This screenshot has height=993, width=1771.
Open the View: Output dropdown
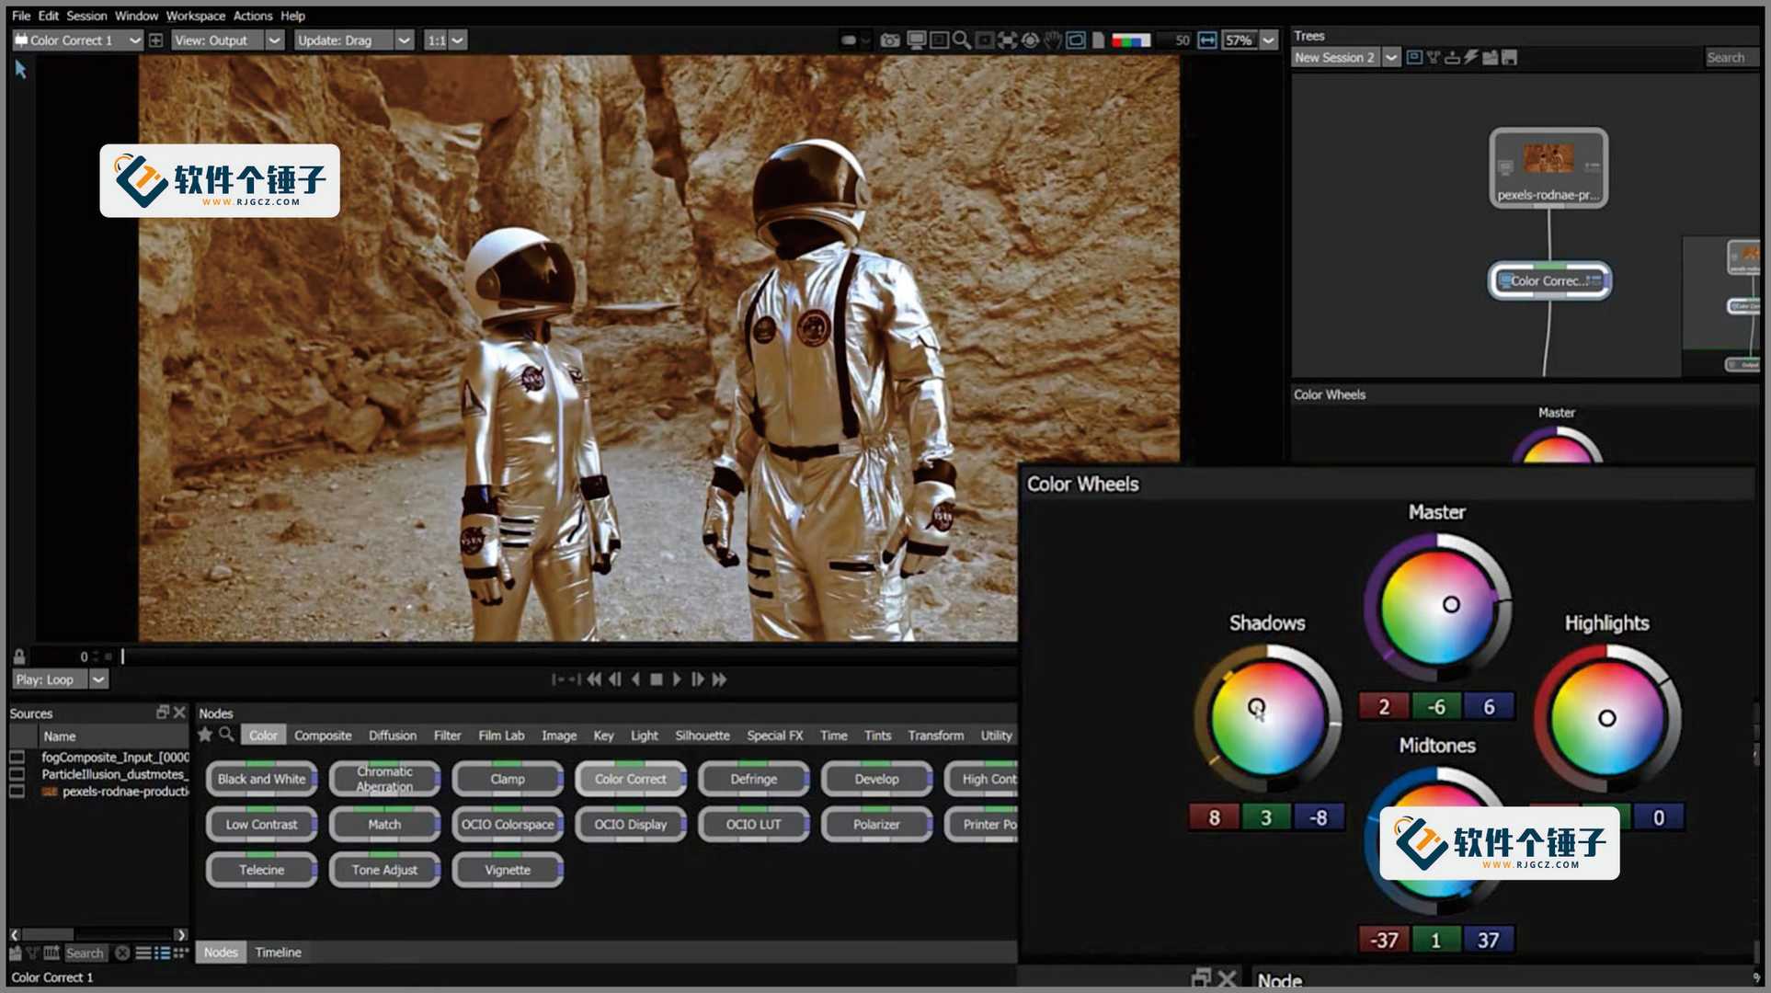(x=273, y=40)
